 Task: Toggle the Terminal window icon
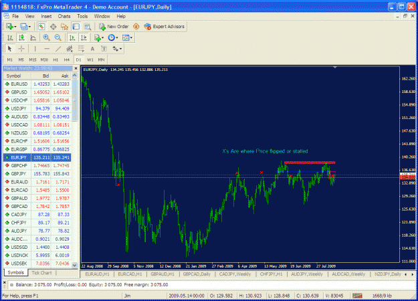click(76, 26)
